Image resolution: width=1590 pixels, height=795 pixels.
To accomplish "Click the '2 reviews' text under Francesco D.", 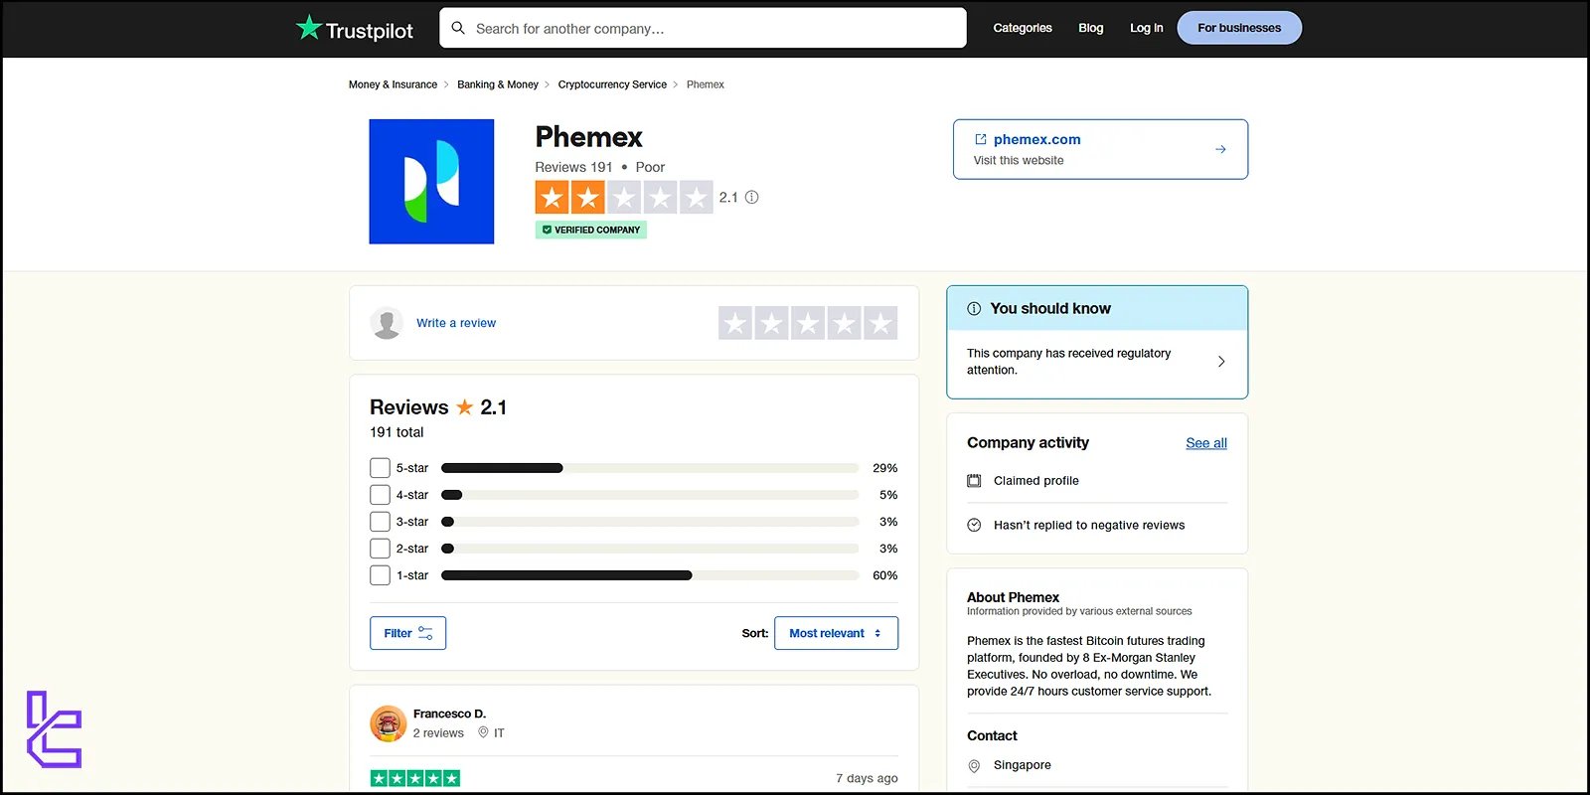I will point(438,733).
